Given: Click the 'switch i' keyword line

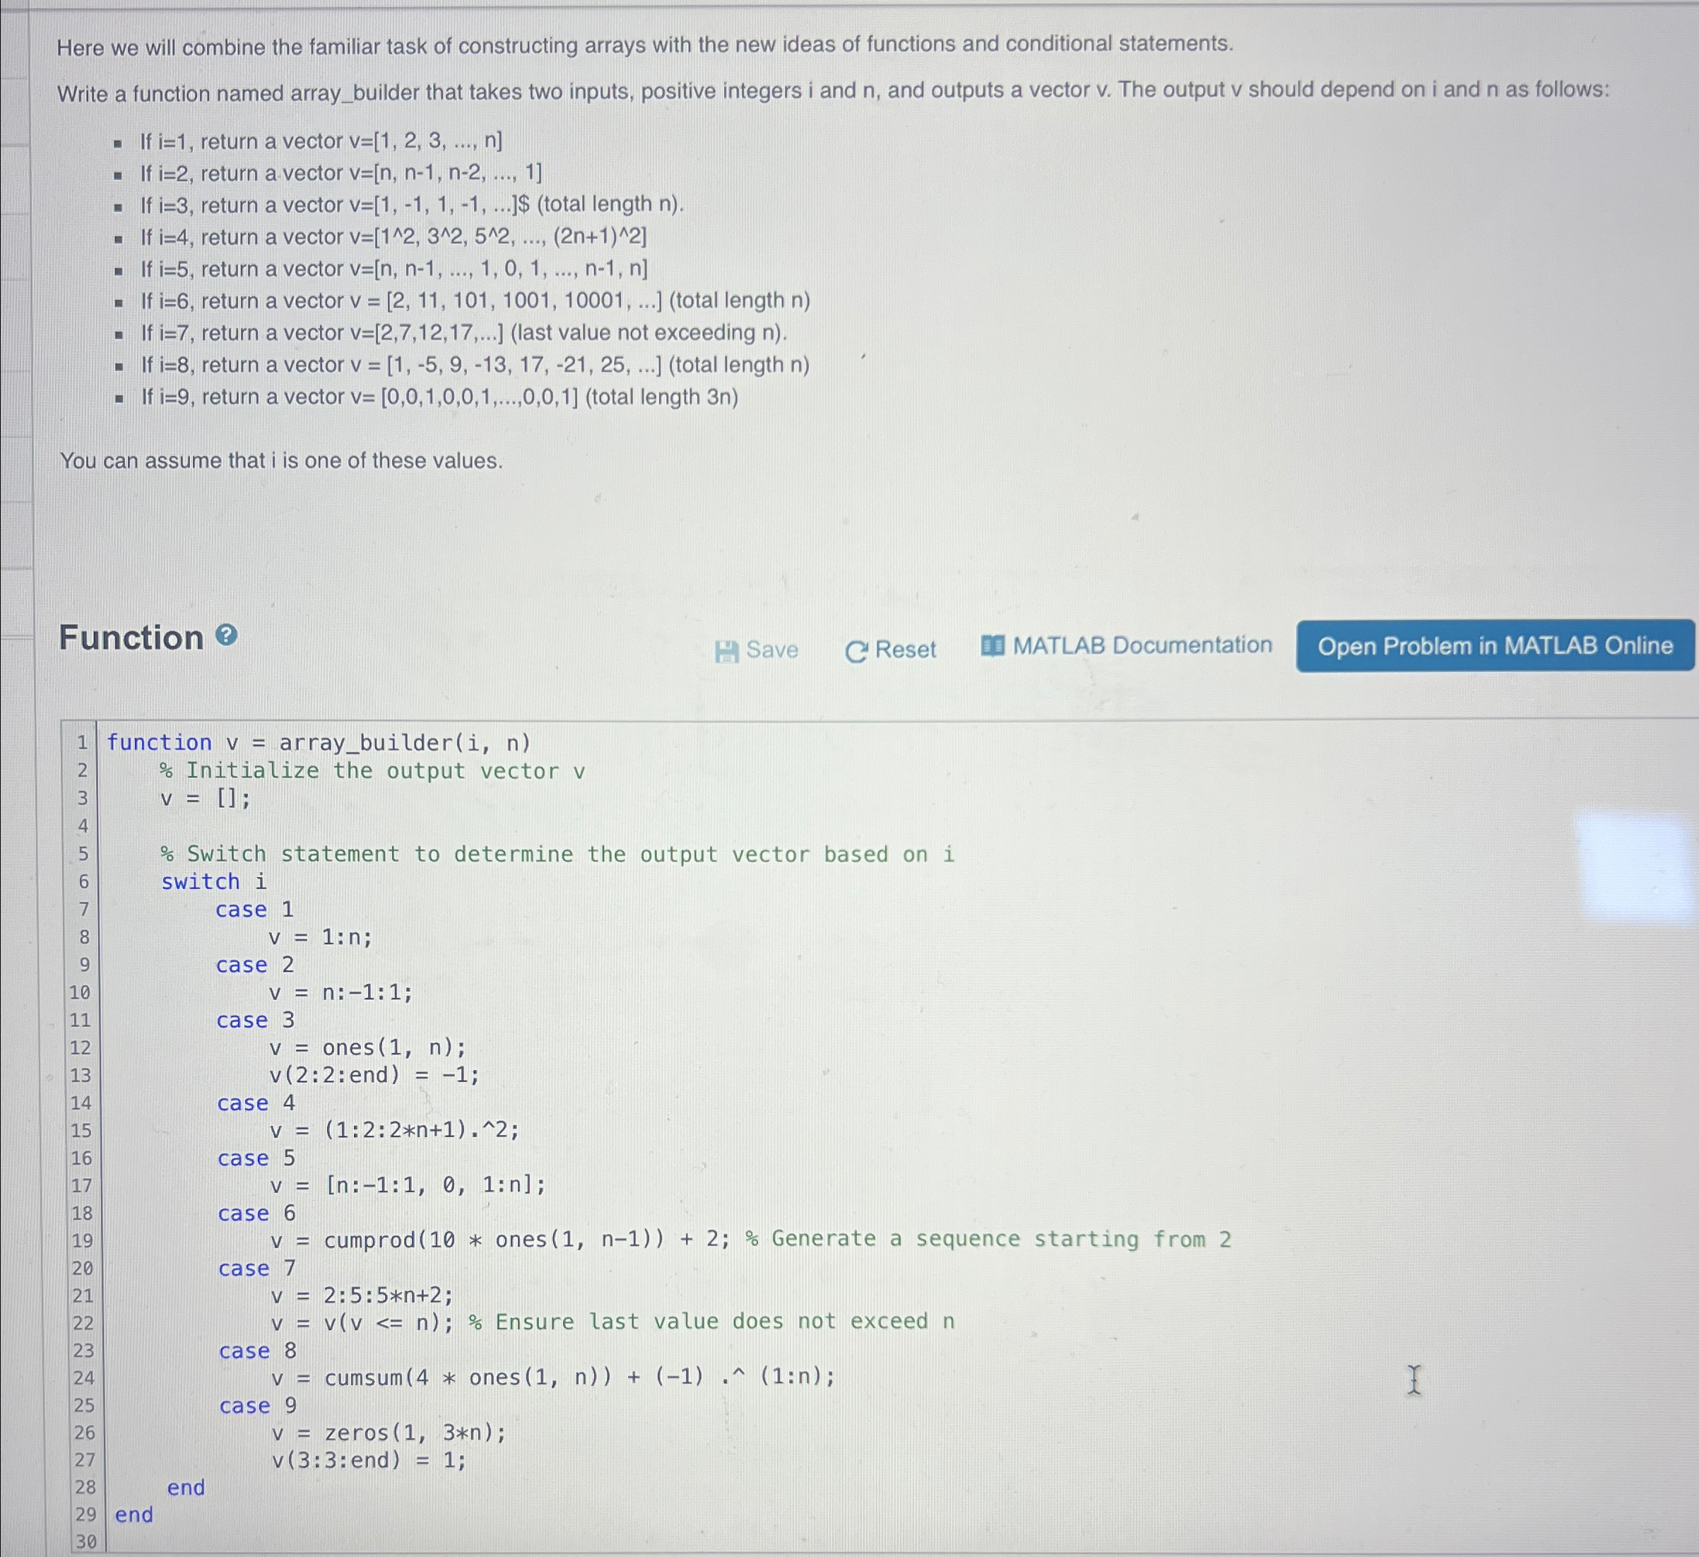Looking at the screenshot, I should [x=213, y=882].
